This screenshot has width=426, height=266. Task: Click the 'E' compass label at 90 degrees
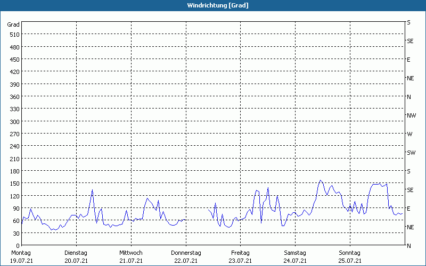coord(408,209)
